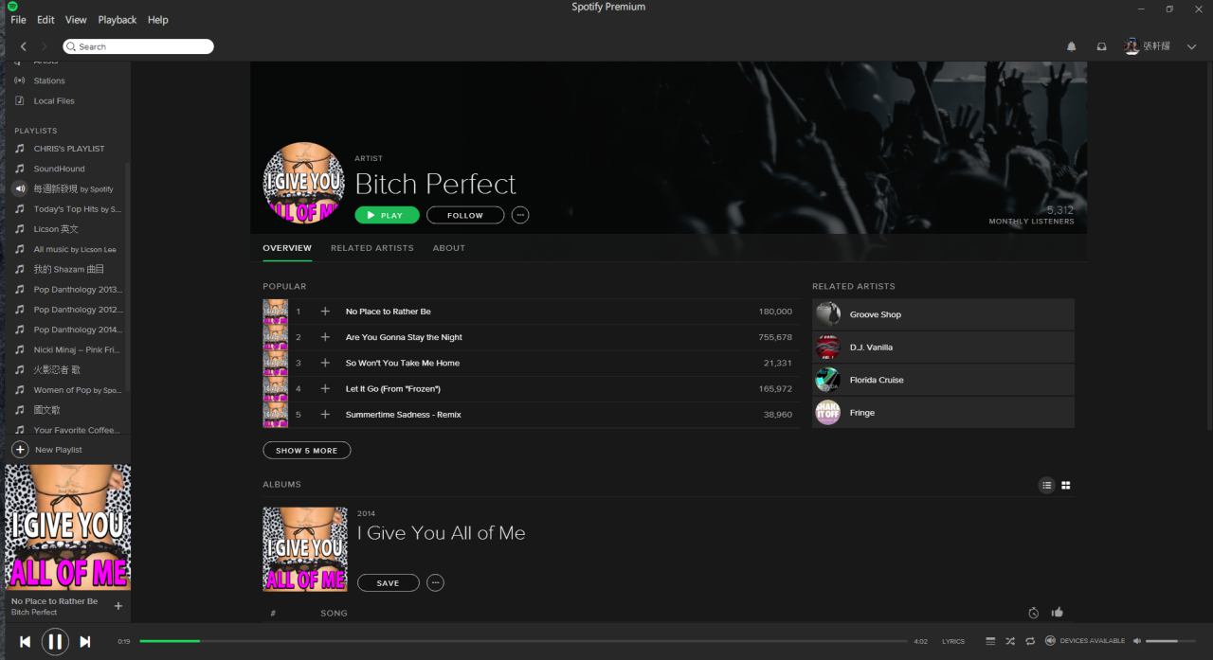
Task: Open the SoundHound playlist
Action: click(x=59, y=169)
